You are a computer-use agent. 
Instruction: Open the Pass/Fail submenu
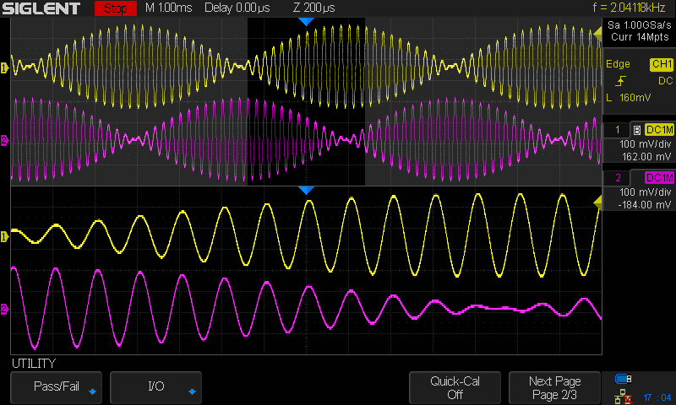click(x=56, y=386)
